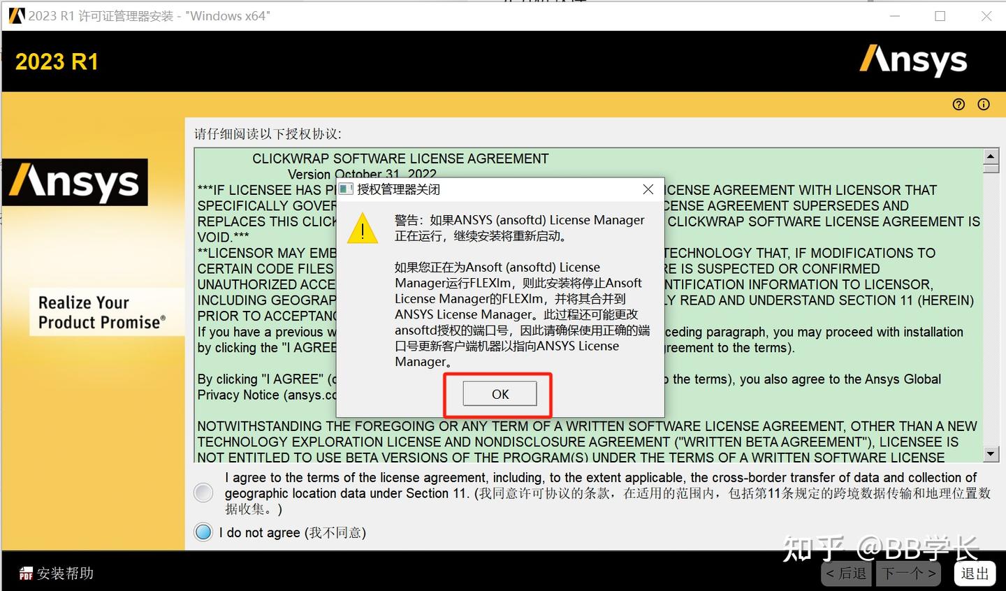
Task: Click the information icon near top right
Action: pos(983,104)
